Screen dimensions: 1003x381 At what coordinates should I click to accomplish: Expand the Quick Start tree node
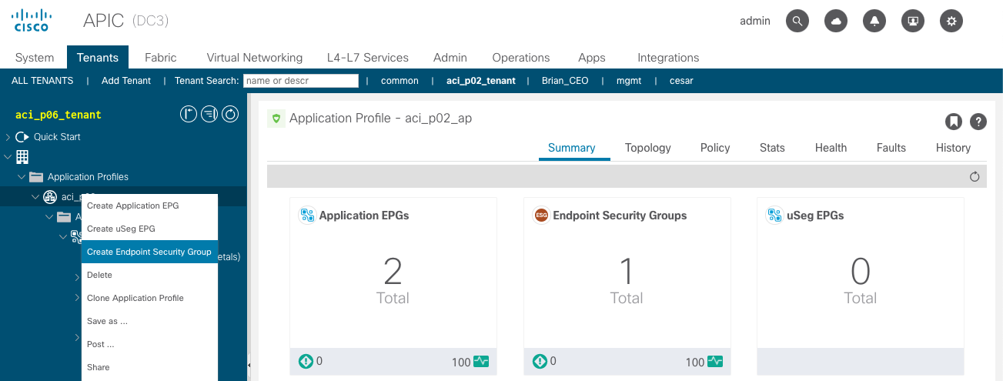8,137
